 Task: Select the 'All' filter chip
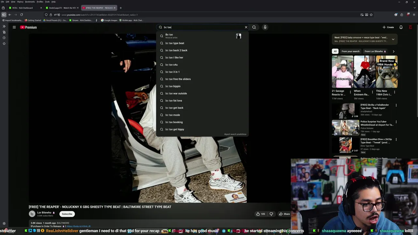click(x=335, y=51)
